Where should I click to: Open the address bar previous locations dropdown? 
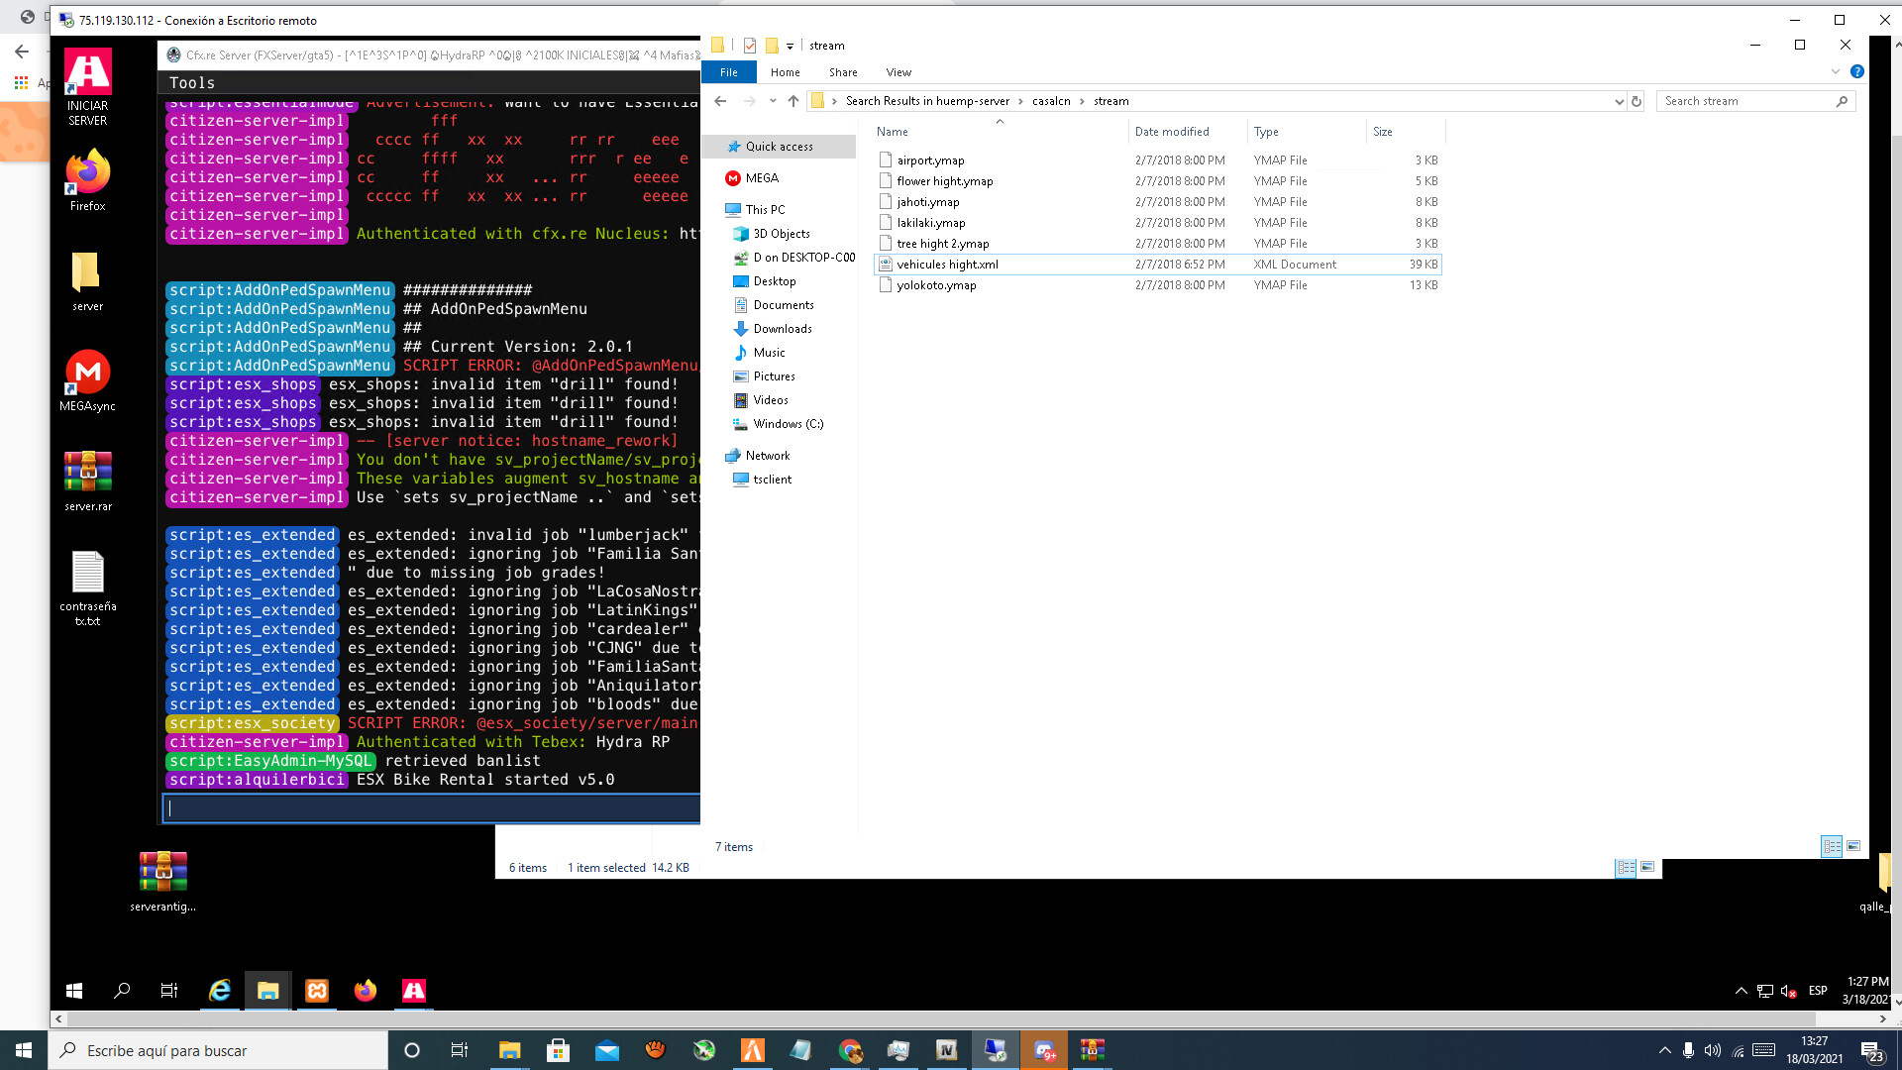tap(1620, 100)
